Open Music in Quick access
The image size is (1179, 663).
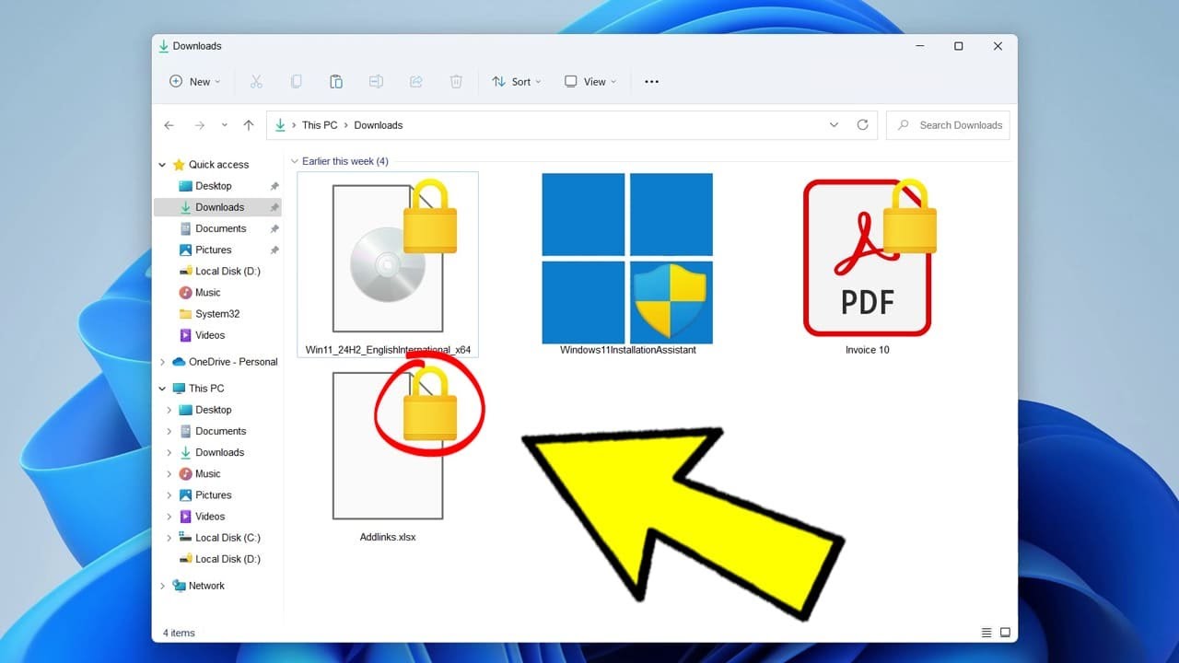(x=208, y=293)
